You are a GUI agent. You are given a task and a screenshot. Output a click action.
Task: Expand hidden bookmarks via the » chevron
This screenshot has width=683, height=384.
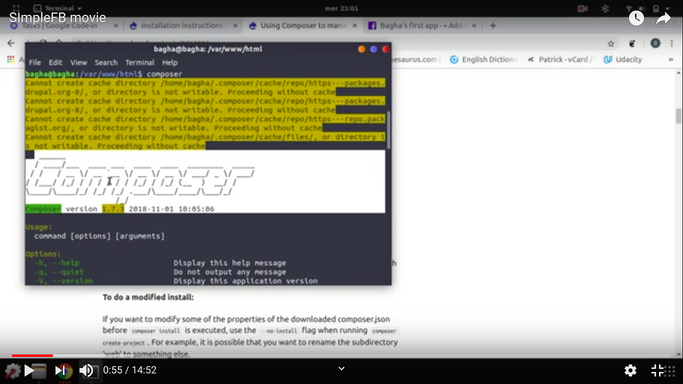670,59
